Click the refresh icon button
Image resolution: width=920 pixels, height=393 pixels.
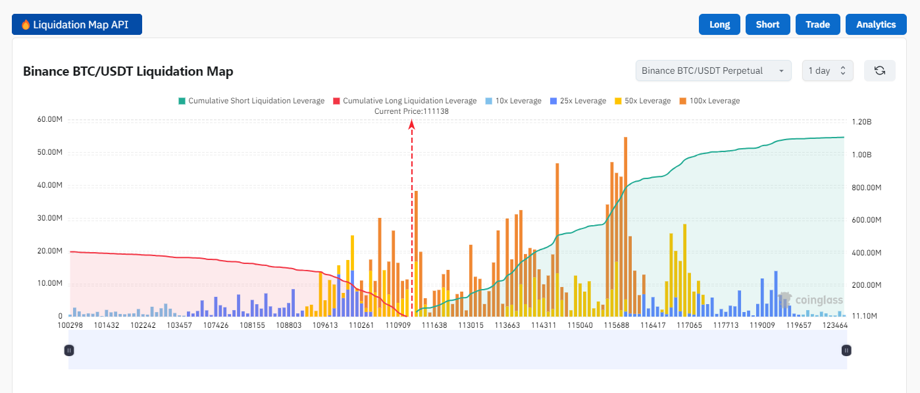pos(879,70)
